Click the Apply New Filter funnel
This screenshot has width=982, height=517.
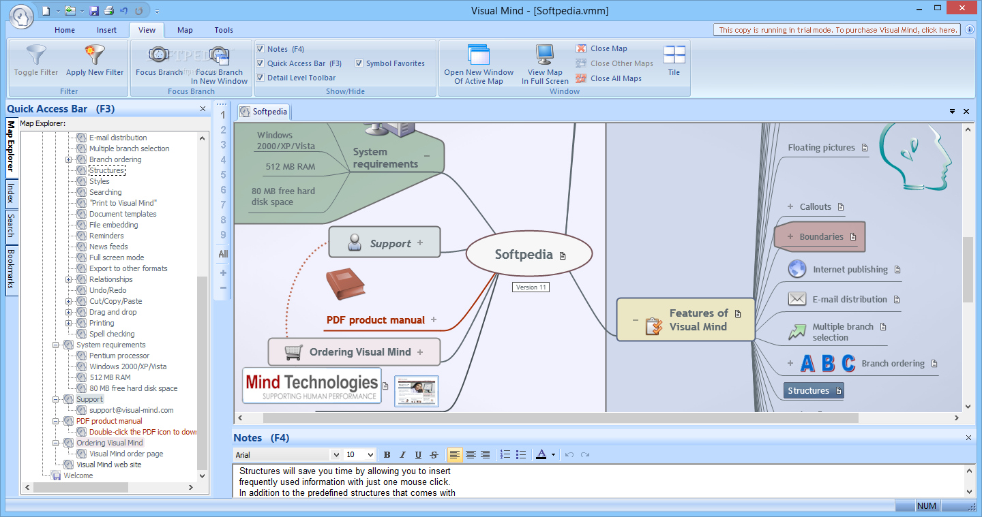pyautogui.click(x=95, y=61)
